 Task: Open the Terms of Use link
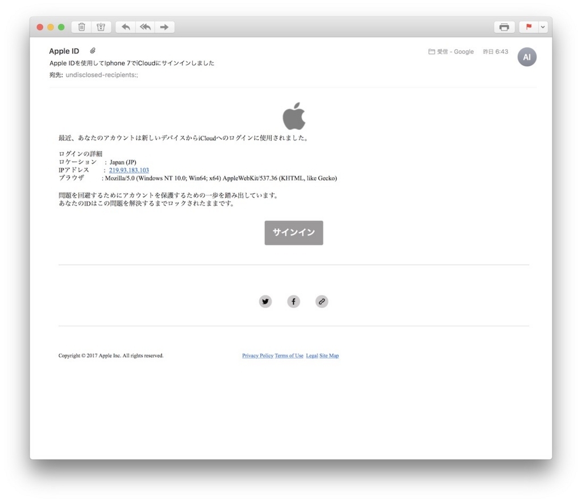pos(289,355)
